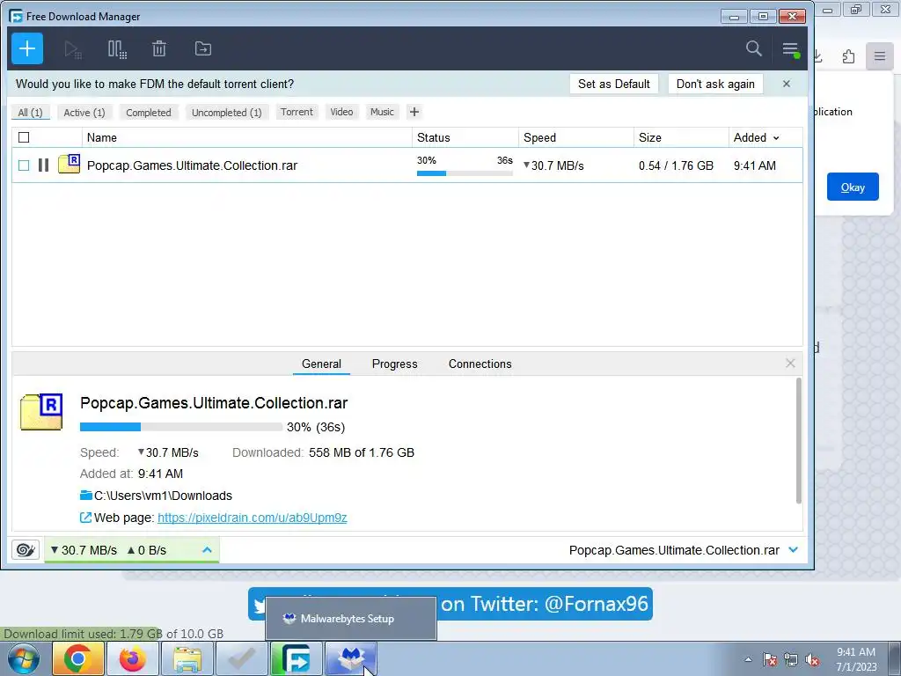
Task: Click the checkmark app icon in taskbar
Action: (242, 658)
